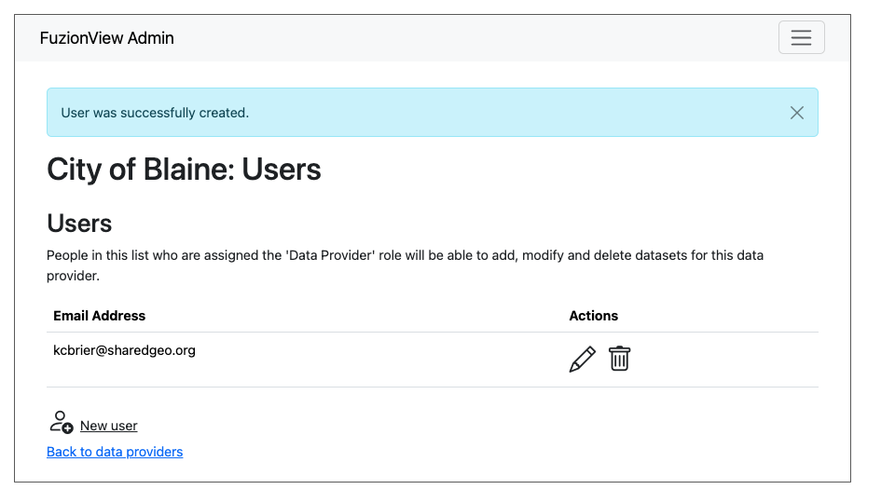Select the kcbrier@sharedgeo.org email cell
895x503 pixels.
coord(124,350)
